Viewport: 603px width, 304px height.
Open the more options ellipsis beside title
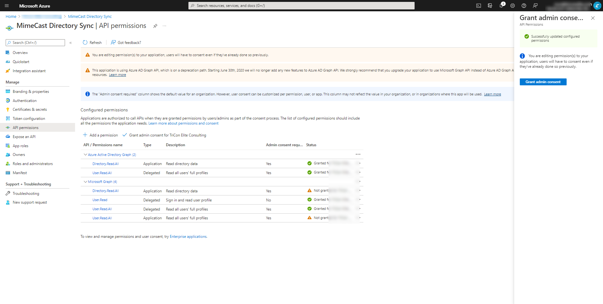point(164,26)
